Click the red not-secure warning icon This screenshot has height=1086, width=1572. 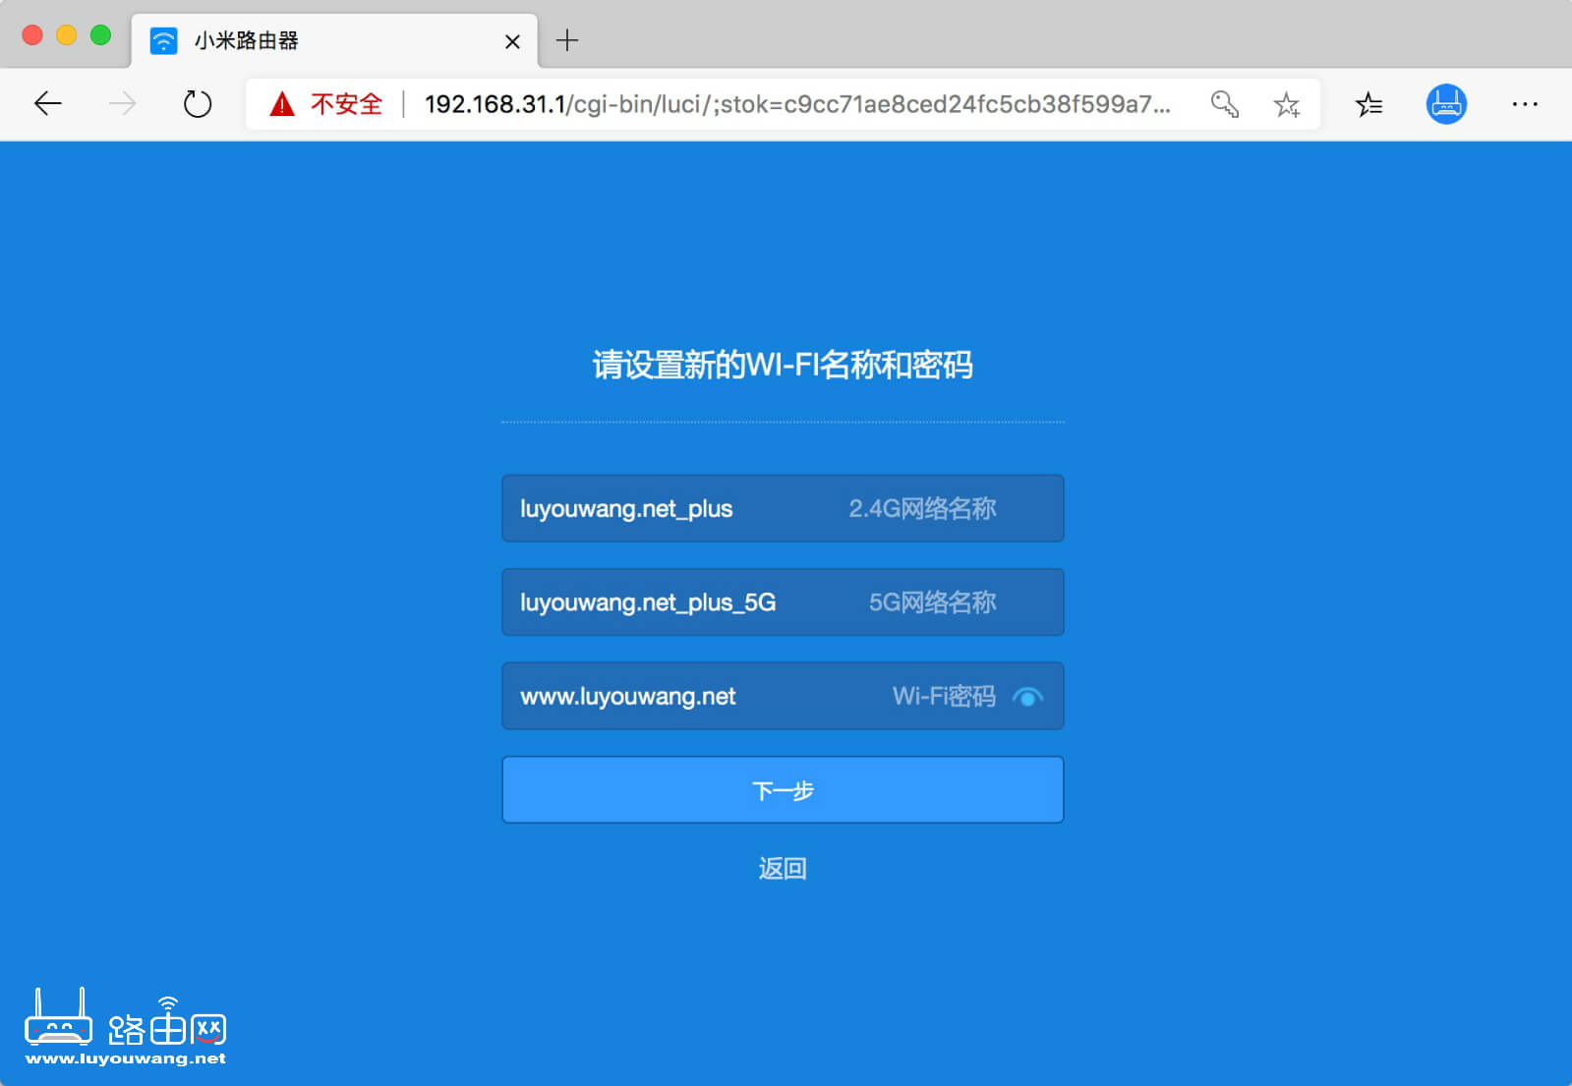[x=282, y=104]
